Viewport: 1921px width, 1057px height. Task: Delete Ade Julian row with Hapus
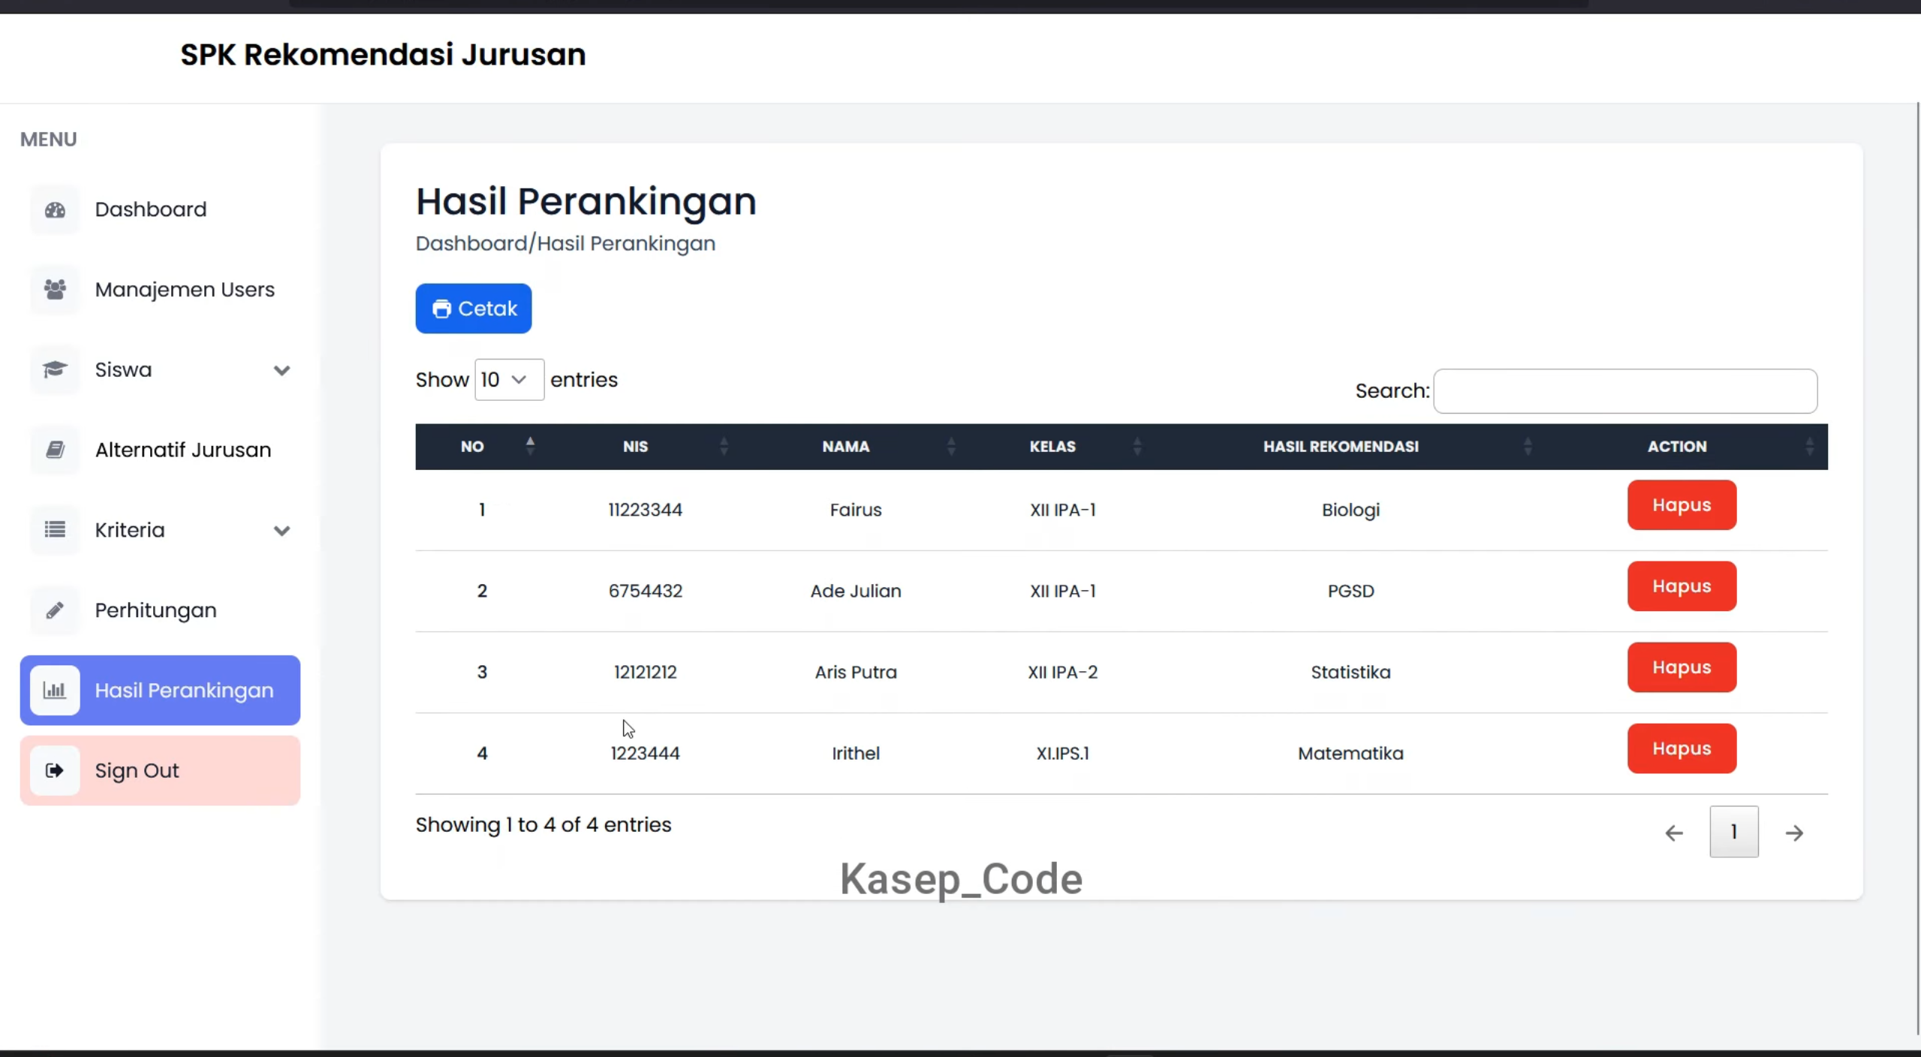[x=1682, y=586]
